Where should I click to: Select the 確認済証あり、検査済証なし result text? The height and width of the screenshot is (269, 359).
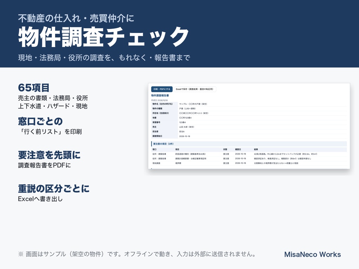tap(283, 159)
